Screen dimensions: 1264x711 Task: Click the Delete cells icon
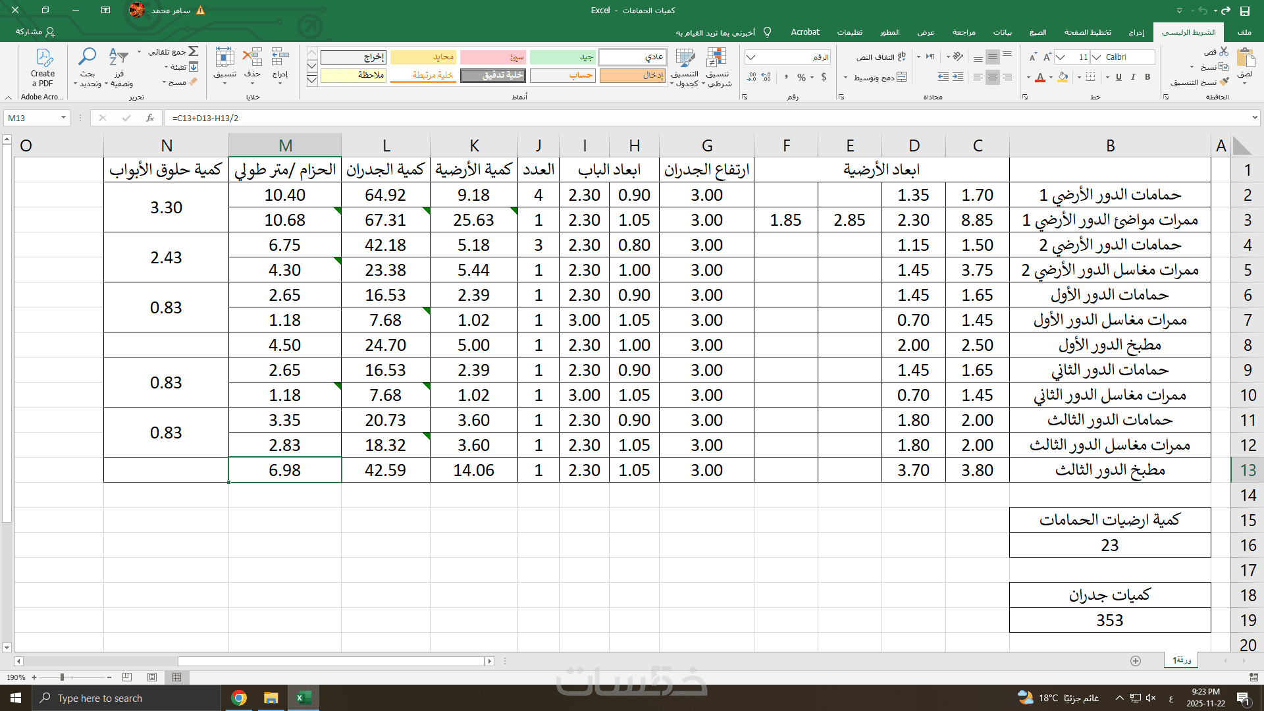252,57
